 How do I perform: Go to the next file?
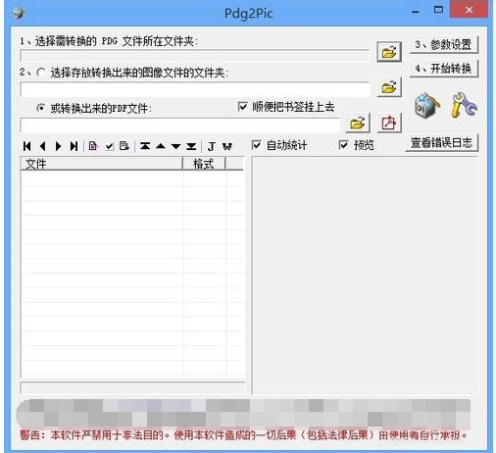58,146
